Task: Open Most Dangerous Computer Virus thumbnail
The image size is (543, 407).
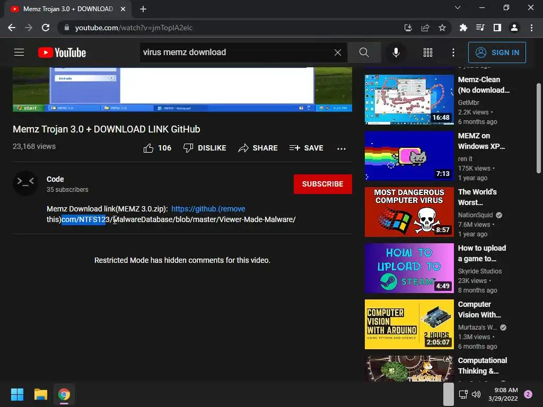Action: click(x=409, y=212)
